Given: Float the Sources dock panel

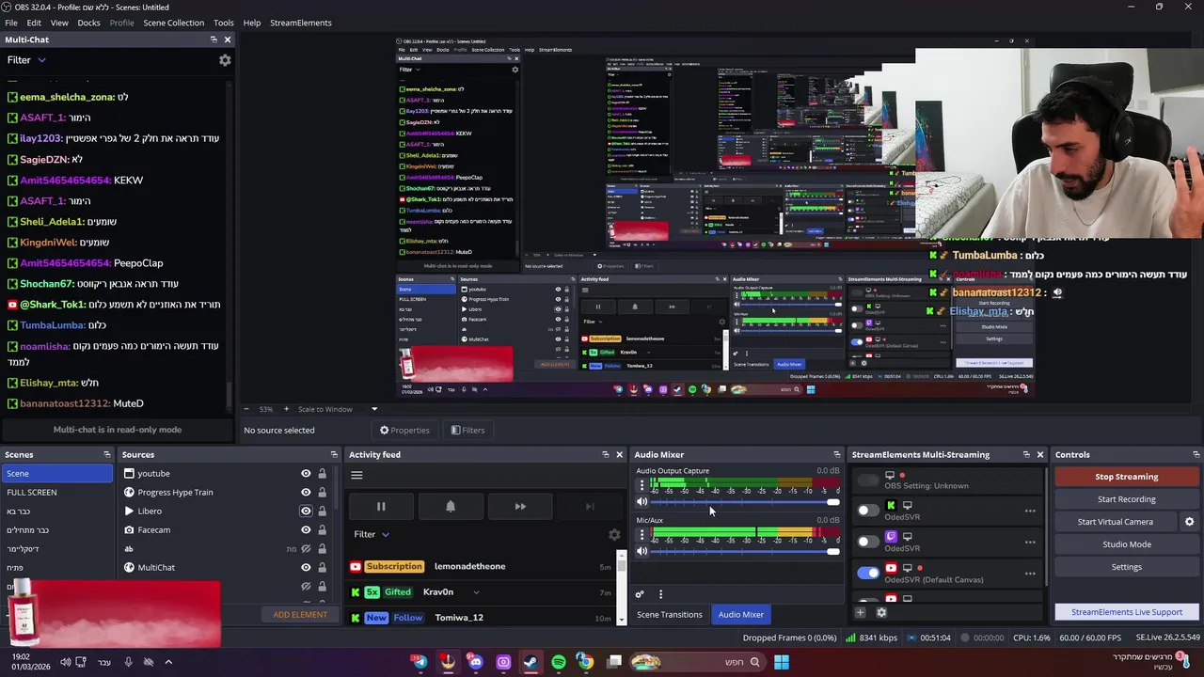Looking at the screenshot, I should click(x=332, y=455).
